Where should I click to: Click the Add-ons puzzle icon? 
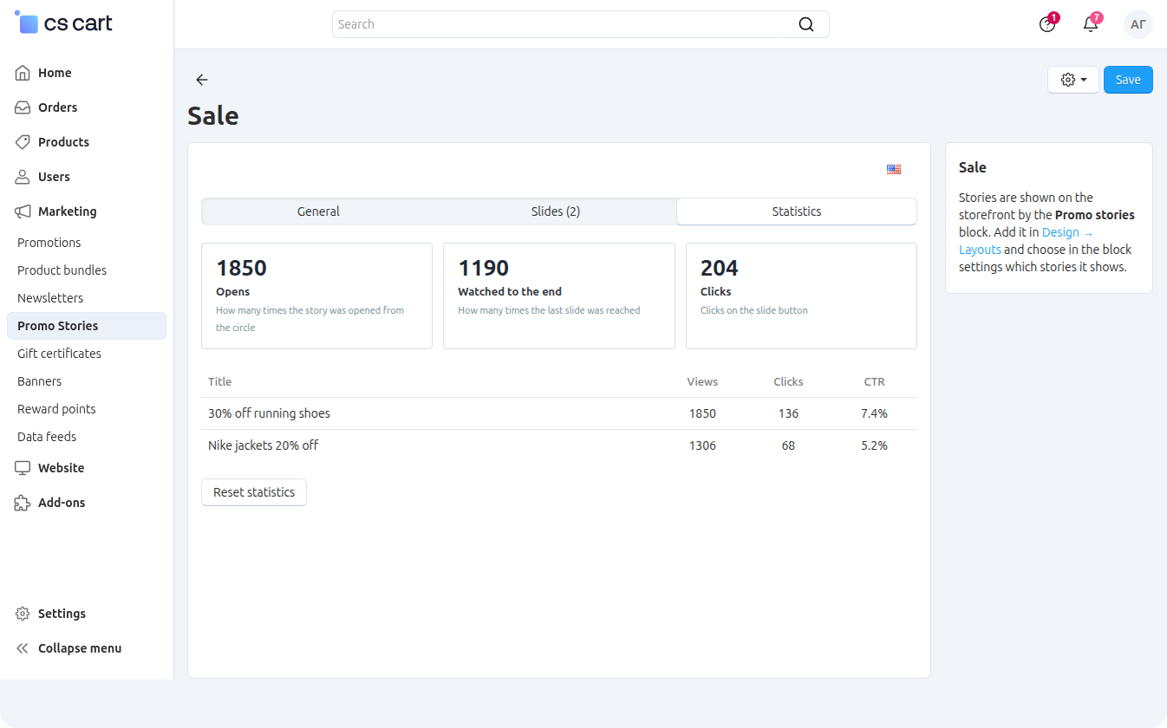[x=23, y=503]
